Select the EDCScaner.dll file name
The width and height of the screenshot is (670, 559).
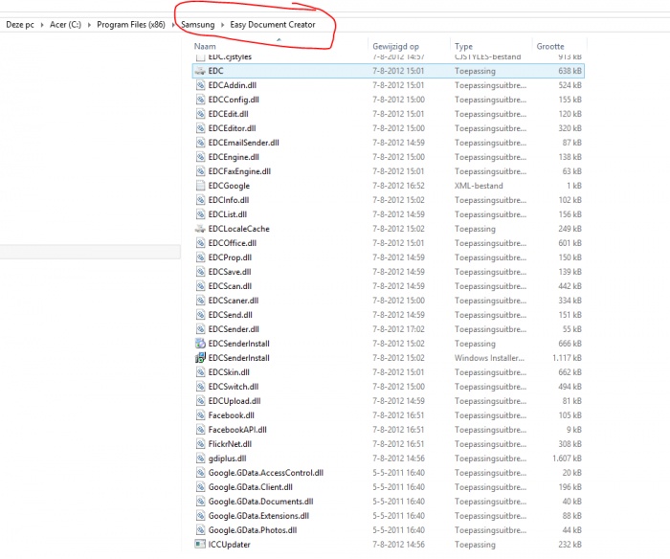point(234,301)
